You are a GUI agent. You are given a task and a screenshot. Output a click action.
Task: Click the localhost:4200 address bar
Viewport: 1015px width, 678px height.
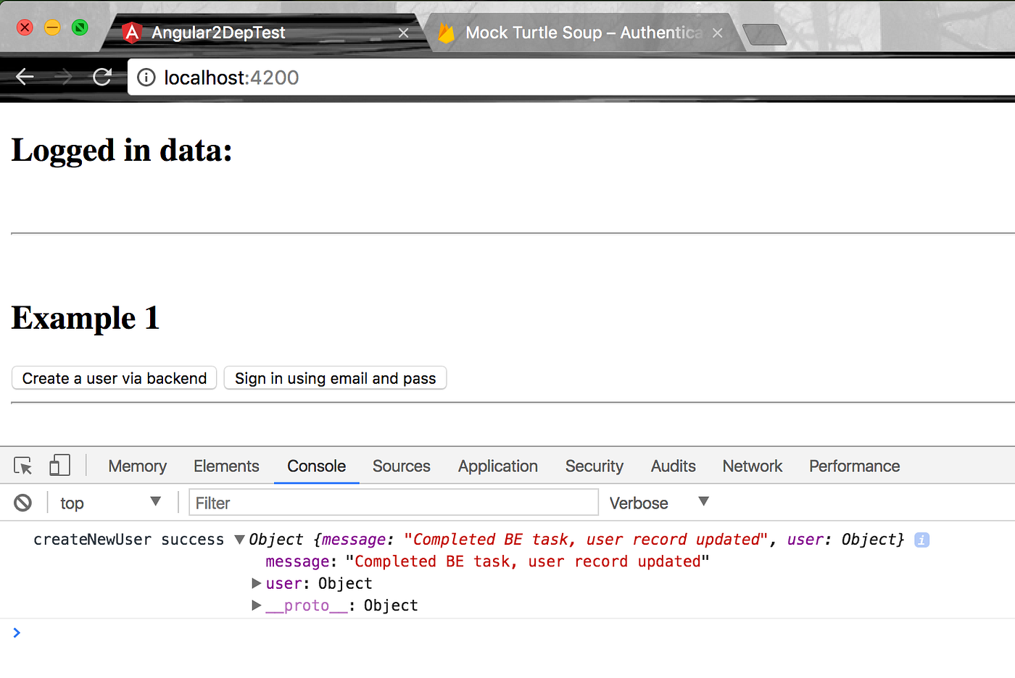(x=573, y=78)
